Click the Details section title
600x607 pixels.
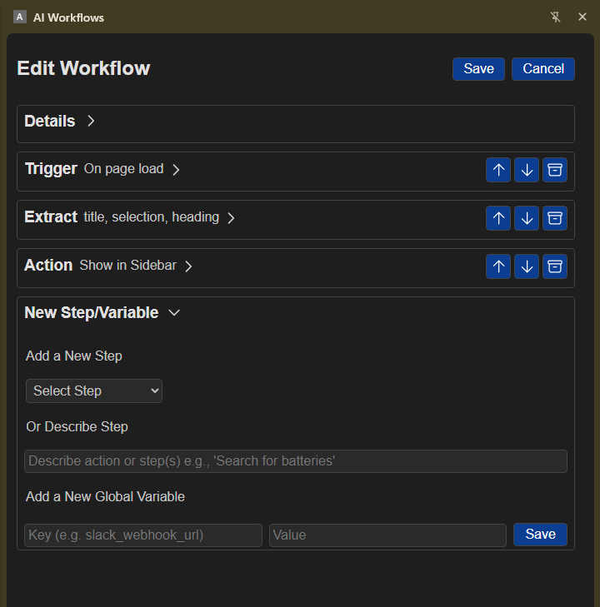click(x=49, y=122)
